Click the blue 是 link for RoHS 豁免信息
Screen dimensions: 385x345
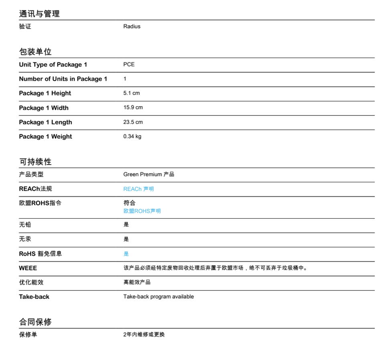pos(126,254)
